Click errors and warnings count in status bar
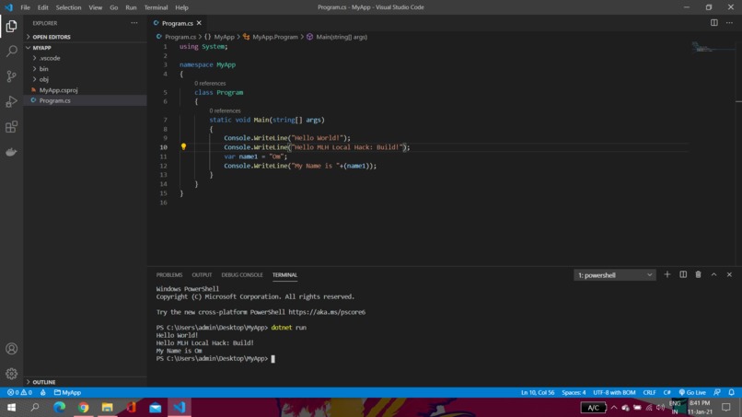The image size is (742, 417). coord(19,392)
